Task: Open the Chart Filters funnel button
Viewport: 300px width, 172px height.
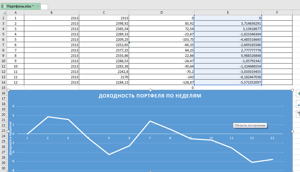Action: [298, 114]
